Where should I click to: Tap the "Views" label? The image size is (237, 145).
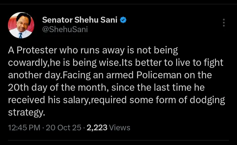119,128
